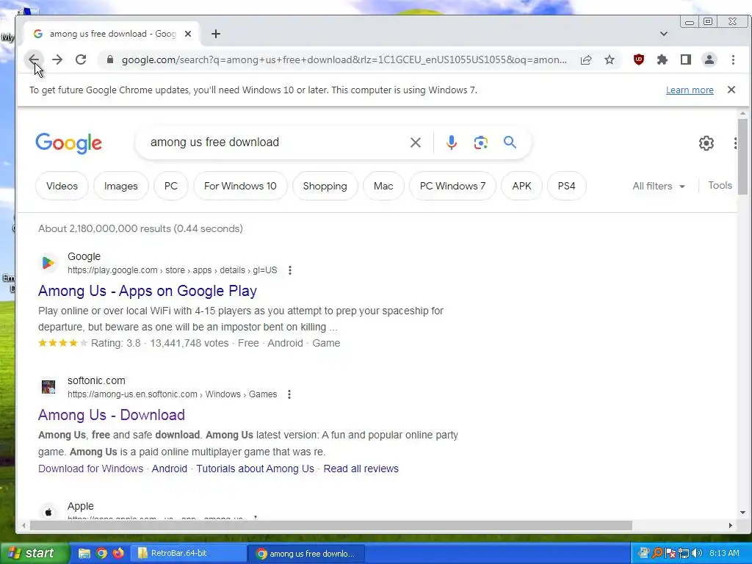Screen dimensions: 752x564
Task: Click Read all reviews link
Action: coord(361,469)
